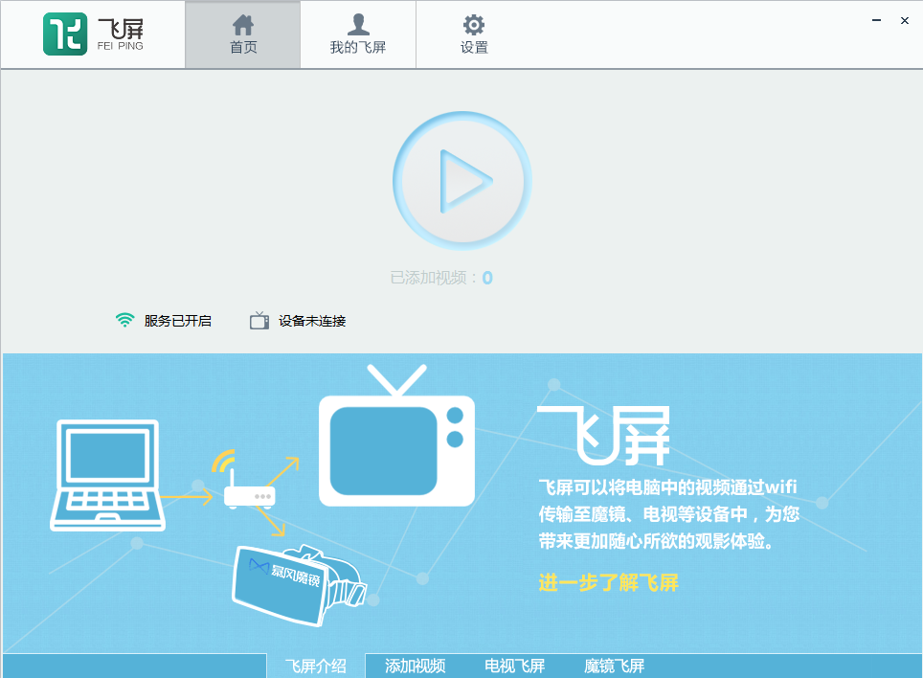
Task: Click the laptop illustration in the banner
Action: coord(108,476)
